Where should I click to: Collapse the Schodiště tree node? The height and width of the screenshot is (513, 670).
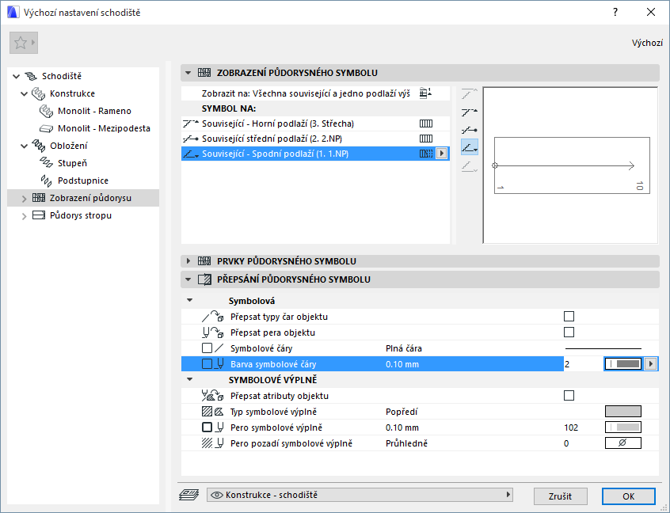pos(17,77)
